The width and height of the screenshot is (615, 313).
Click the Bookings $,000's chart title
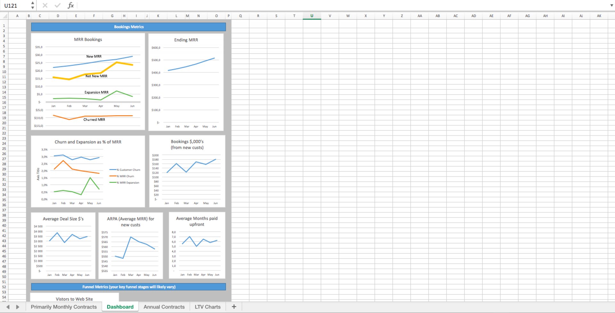187,144
